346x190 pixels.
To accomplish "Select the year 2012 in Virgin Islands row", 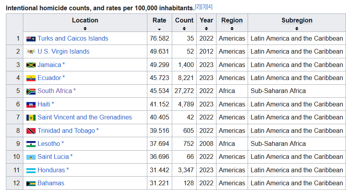I will tap(206, 52).
